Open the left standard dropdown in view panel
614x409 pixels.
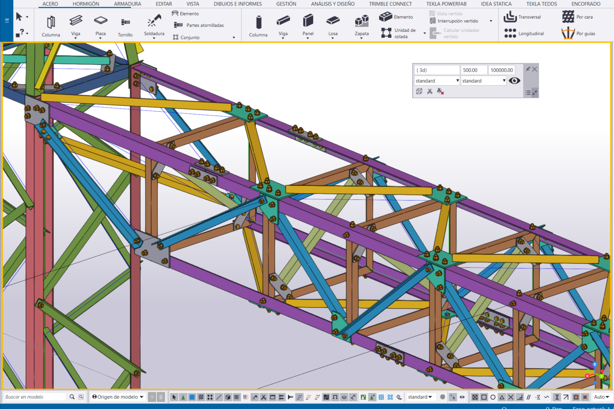pyautogui.click(x=437, y=81)
